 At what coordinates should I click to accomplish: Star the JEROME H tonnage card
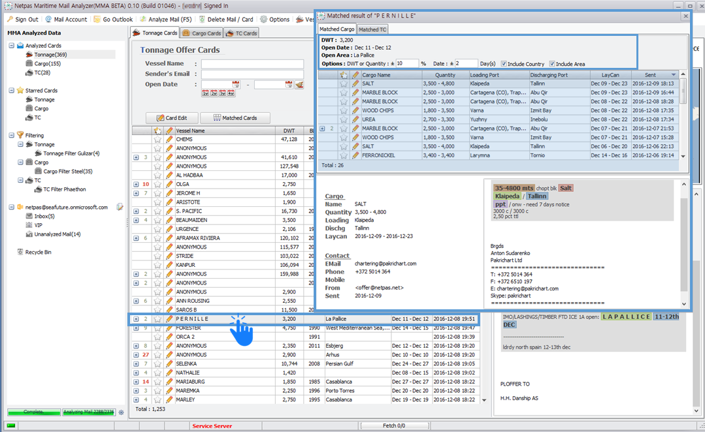click(x=157, y=193)
